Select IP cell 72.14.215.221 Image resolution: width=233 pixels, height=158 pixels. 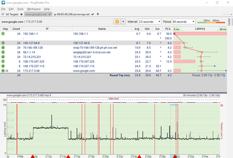(x=32, y=57)
